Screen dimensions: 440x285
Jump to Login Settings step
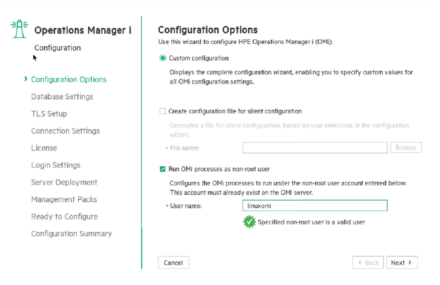pos(56,165)
